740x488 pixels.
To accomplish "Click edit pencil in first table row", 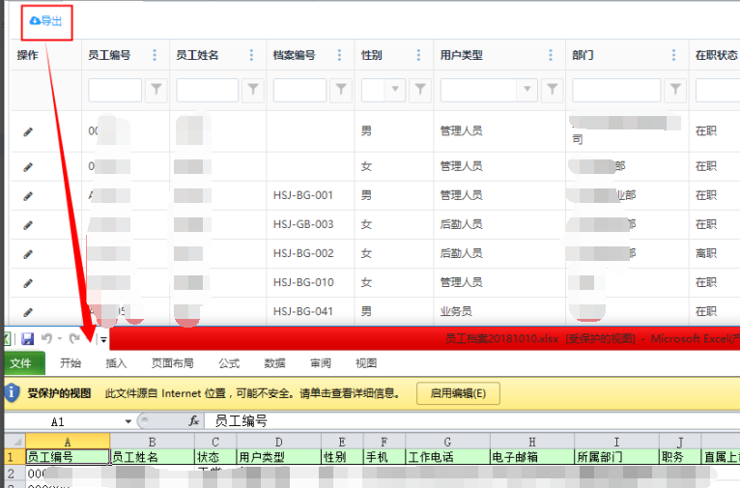I will (27, 131).
